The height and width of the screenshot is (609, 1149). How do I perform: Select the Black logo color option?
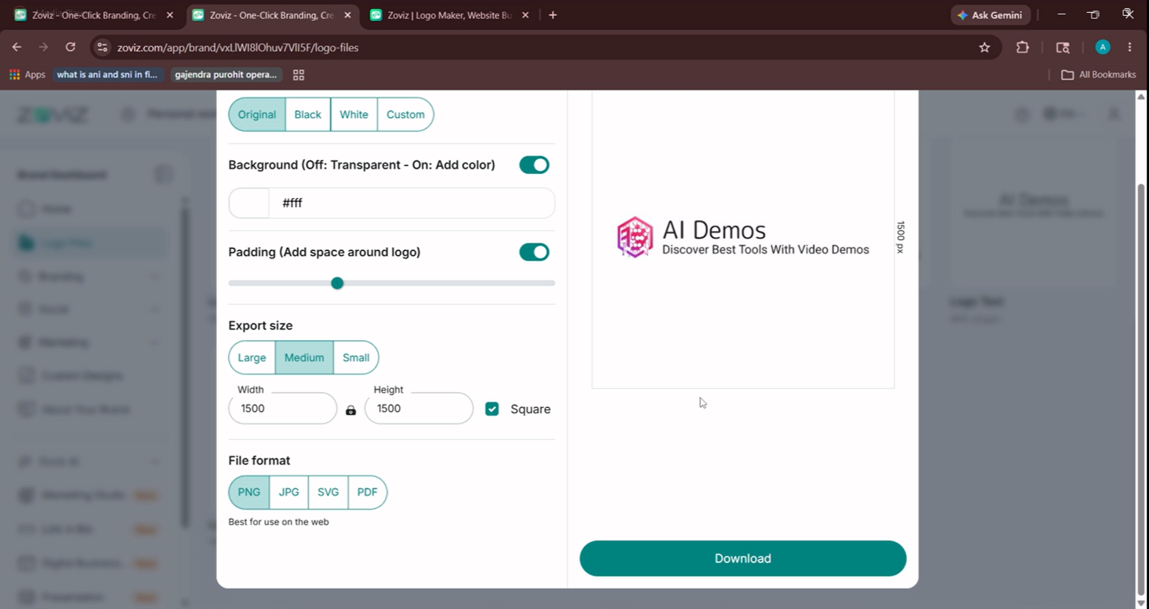(307, 114)
